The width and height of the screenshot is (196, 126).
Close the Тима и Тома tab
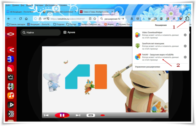tap(112, 11)
